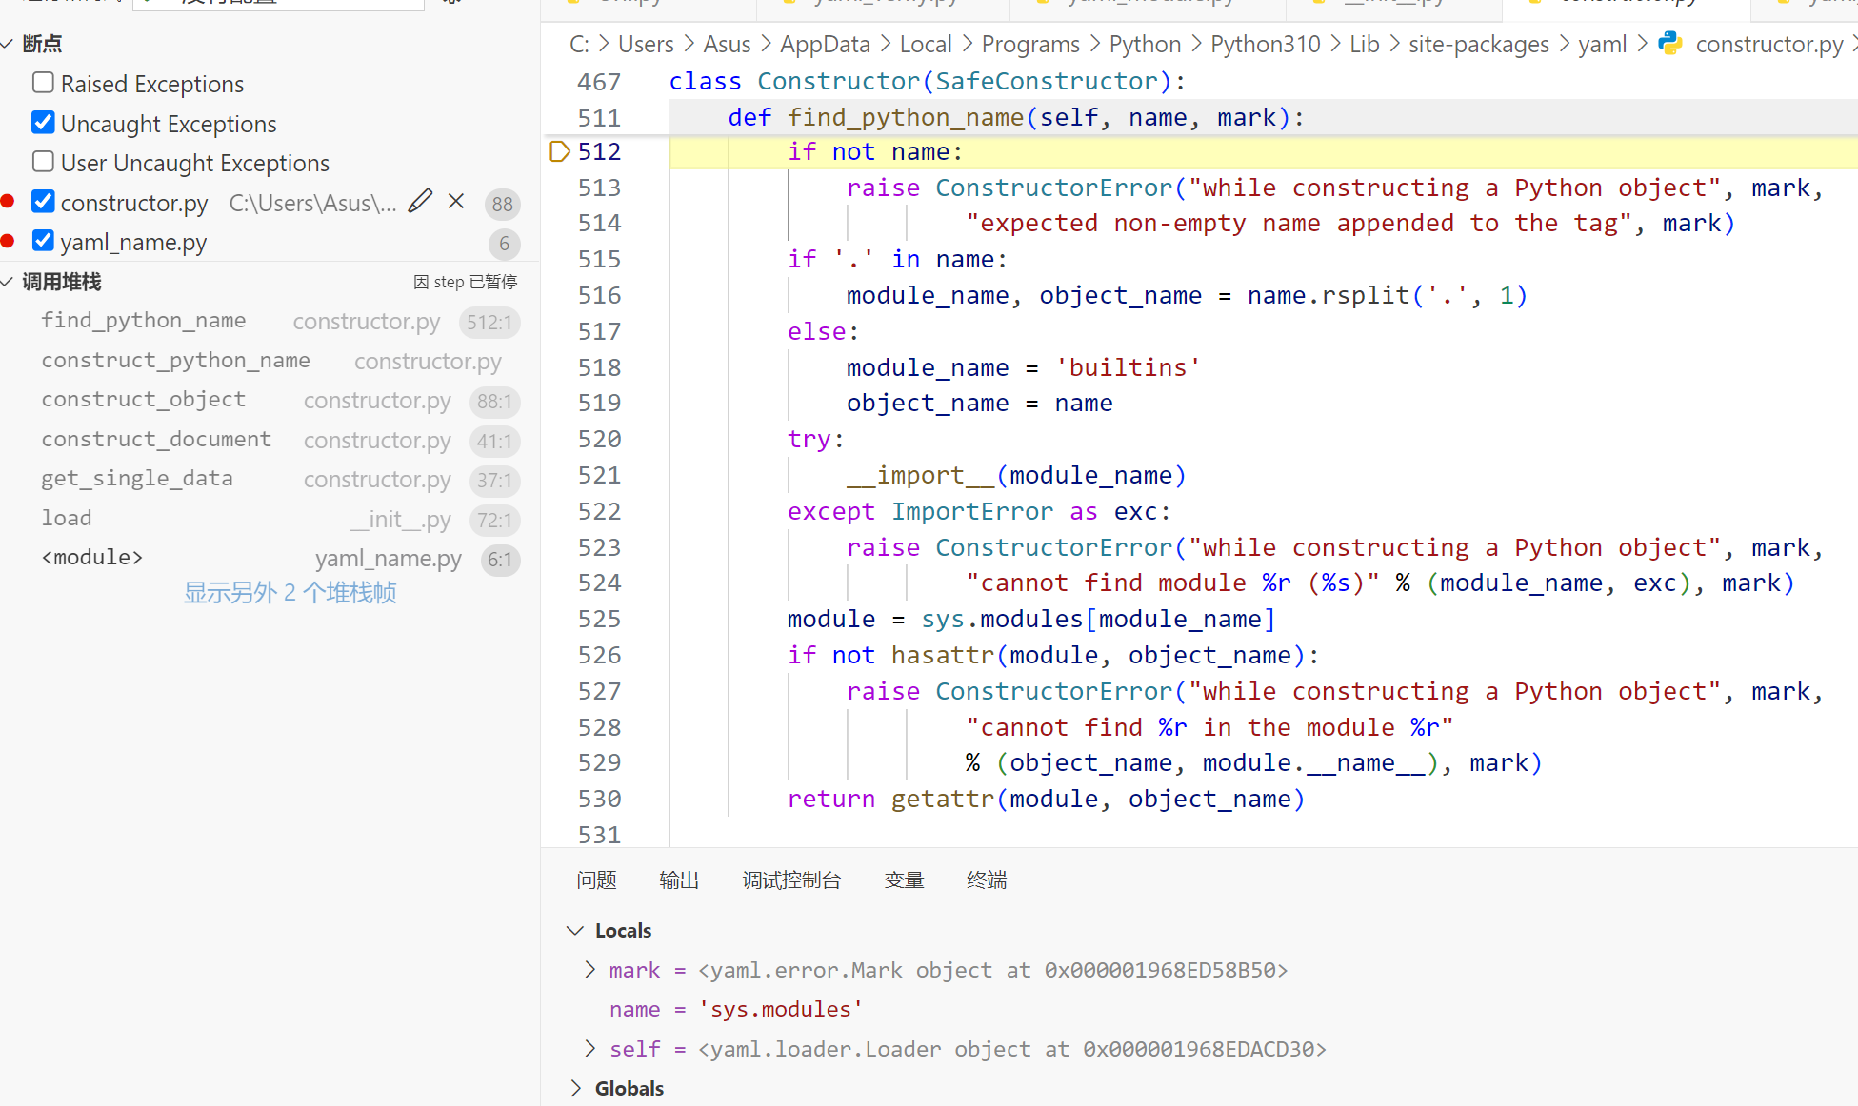
Task: Select construct_python_name stack frame
Action: coord(270,362)
